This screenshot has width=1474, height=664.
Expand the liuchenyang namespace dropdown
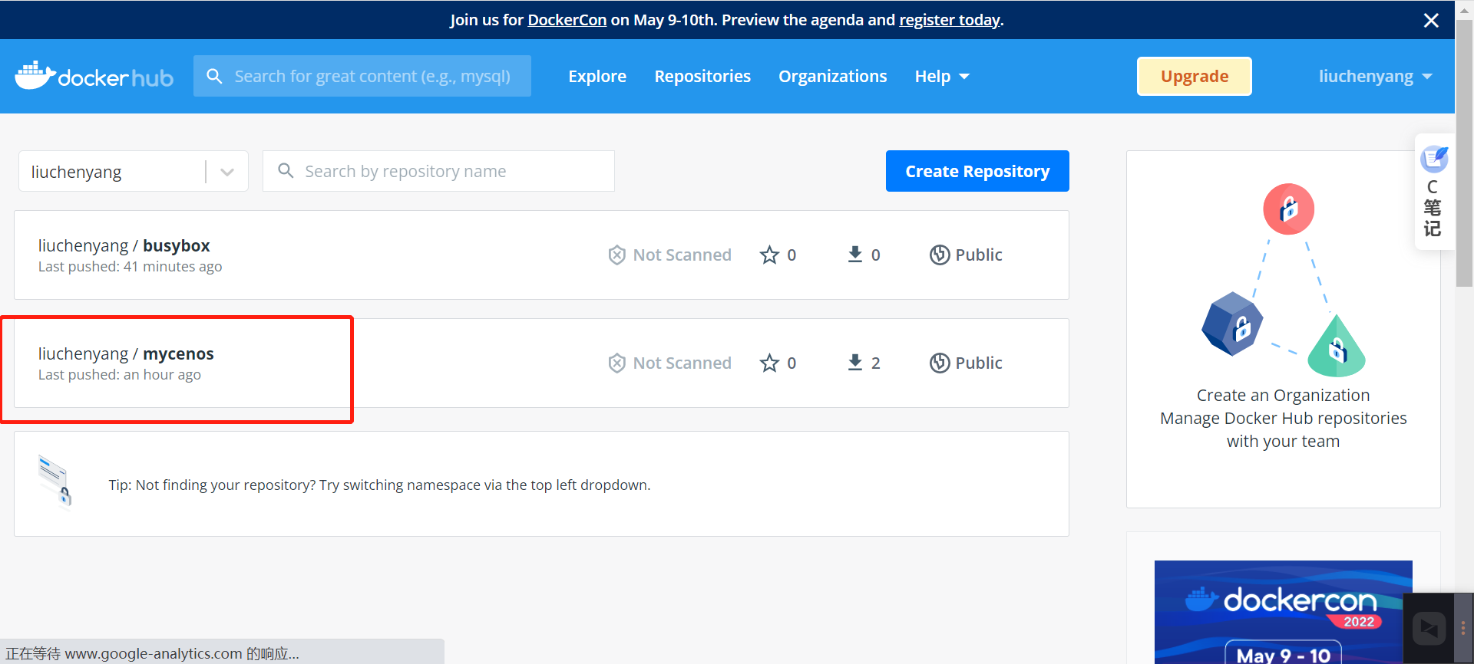click(227, 172)
